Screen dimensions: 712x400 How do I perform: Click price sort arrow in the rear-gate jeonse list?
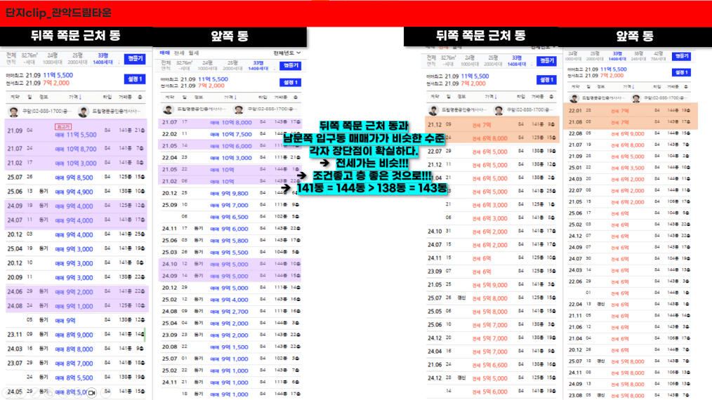[x=496, y=97]
